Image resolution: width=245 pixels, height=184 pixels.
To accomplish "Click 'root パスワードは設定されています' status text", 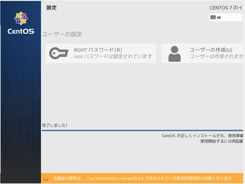I will tap(113, 56).
